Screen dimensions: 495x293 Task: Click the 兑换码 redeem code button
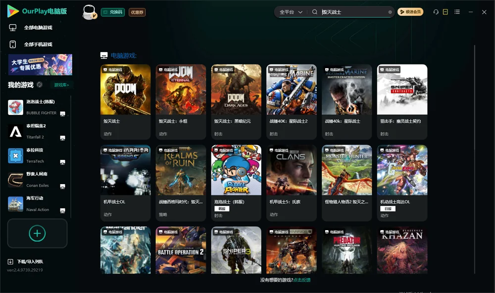point(113,12)
